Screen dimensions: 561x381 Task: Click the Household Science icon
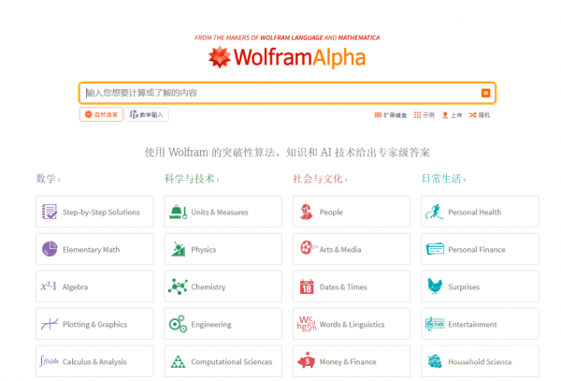click(435, 361)
